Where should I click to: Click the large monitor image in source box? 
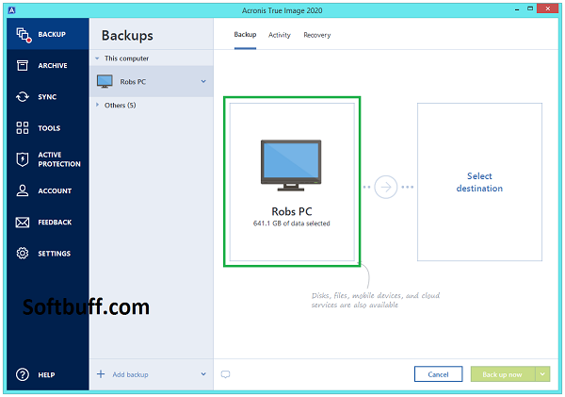(x=291, y=165)
